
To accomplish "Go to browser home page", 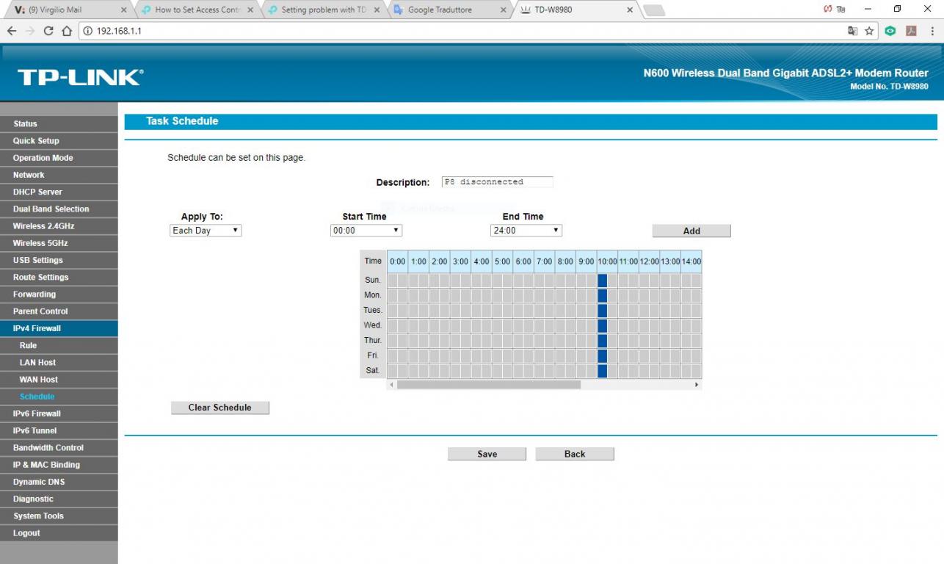I will [x=67, y=31].
